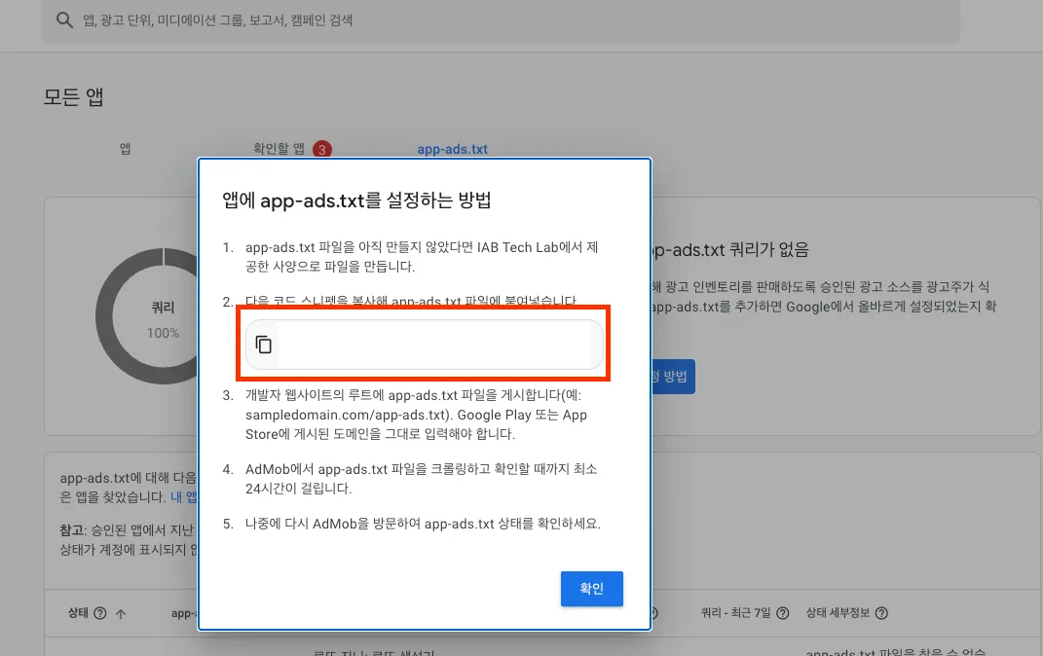The image size is (1043, 656).
Task: Click the 'app-ads.txt 쿼리가 없음' heading
Action: tap(730, 250)
